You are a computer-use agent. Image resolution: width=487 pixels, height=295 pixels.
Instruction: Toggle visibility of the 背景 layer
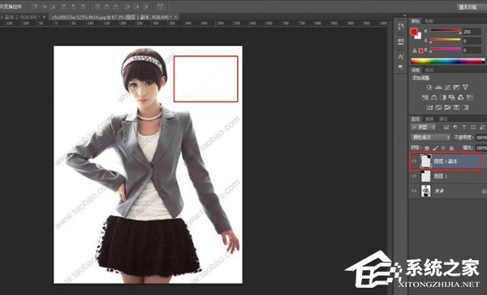pos(414,190)
